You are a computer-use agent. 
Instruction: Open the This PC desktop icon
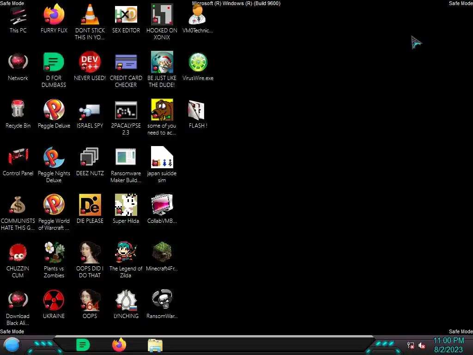pos(18,16)
